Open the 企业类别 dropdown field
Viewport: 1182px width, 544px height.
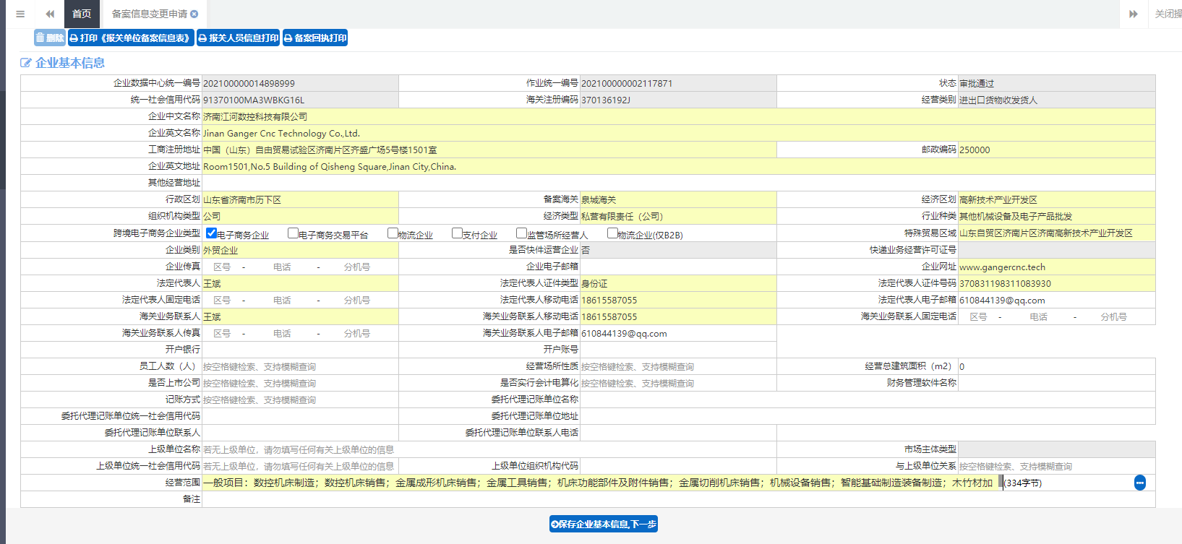pyautogui.click(x=300, y=250)
